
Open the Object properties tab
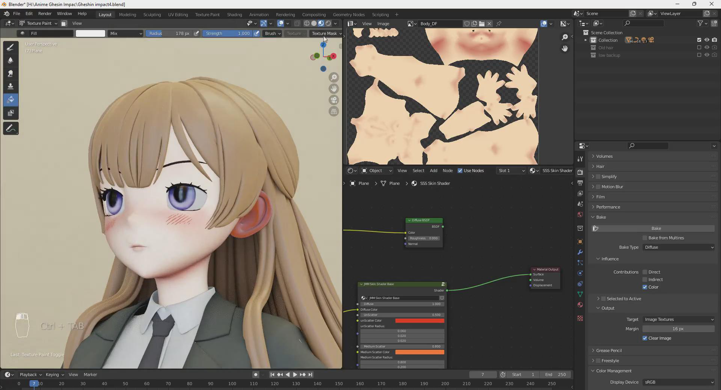pos(580,242)
